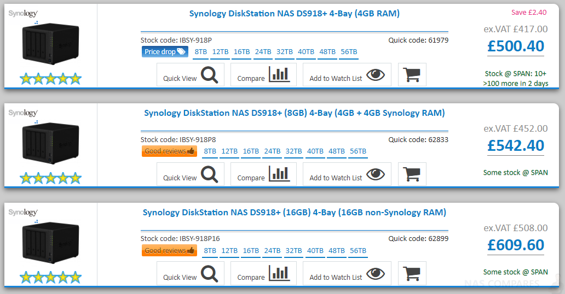Click product thumbnail of DS918+ (8GB)
The image size is (565, 294).
(x=50, y=143)
